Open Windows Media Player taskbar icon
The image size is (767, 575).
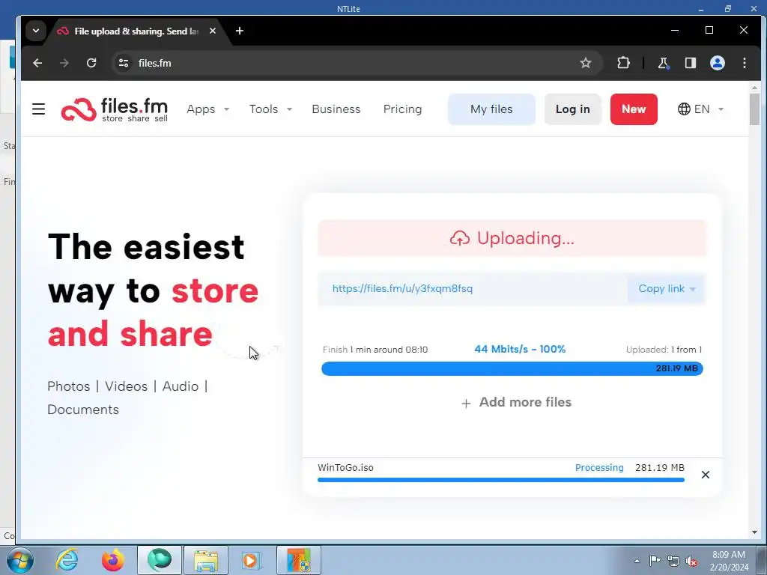tap(251, 560)
